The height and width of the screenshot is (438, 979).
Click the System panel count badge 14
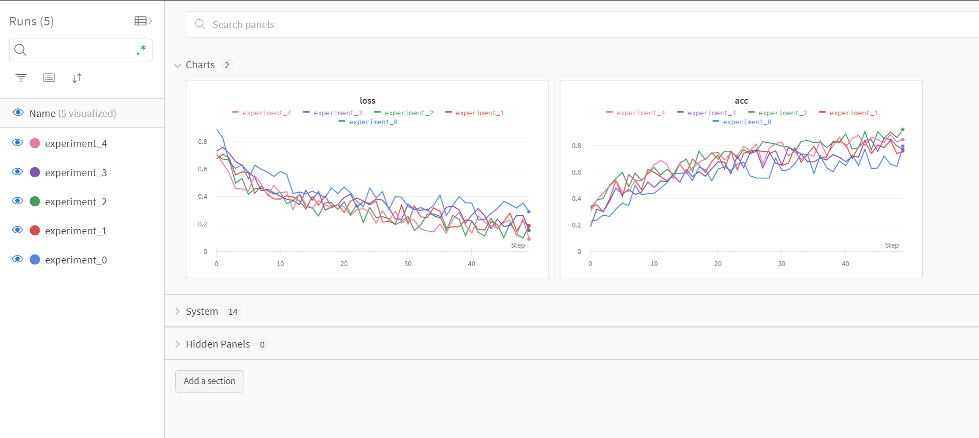point(233,312)
